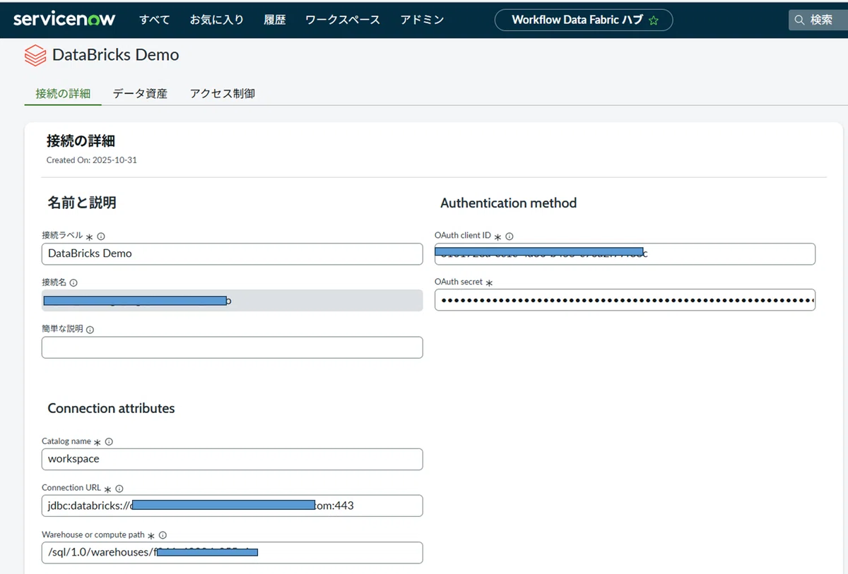Open the お気に入り menu

tap(216, 20)
